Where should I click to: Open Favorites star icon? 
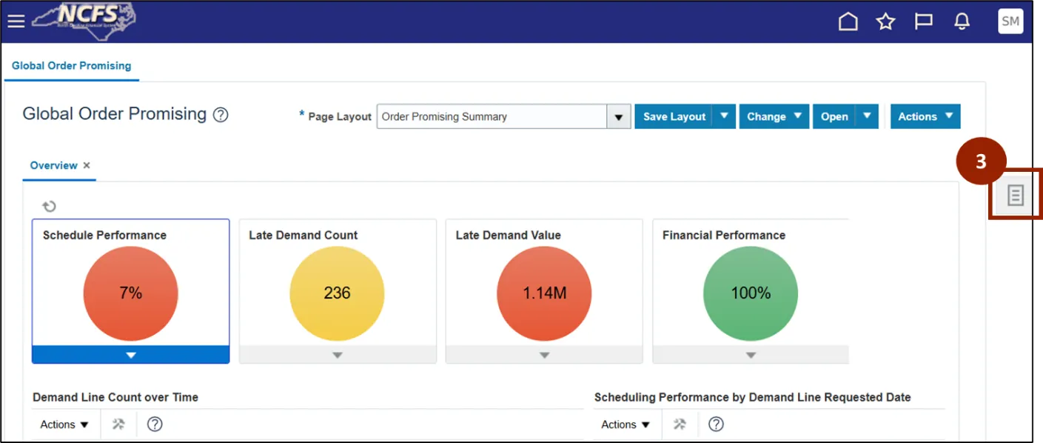885,22
